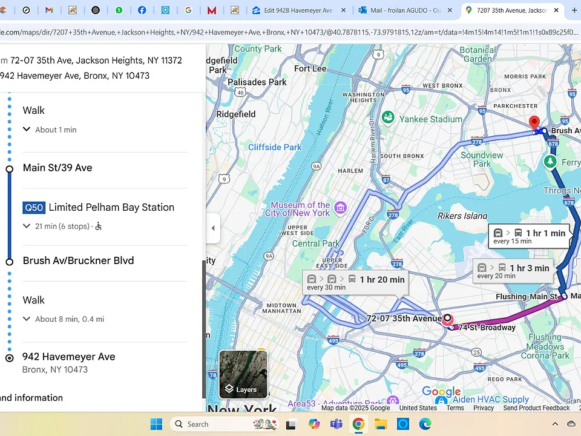Open Chrome from the Windows taskbar
This screenshot has height=436, width=581.
click(x=358, y=424)
